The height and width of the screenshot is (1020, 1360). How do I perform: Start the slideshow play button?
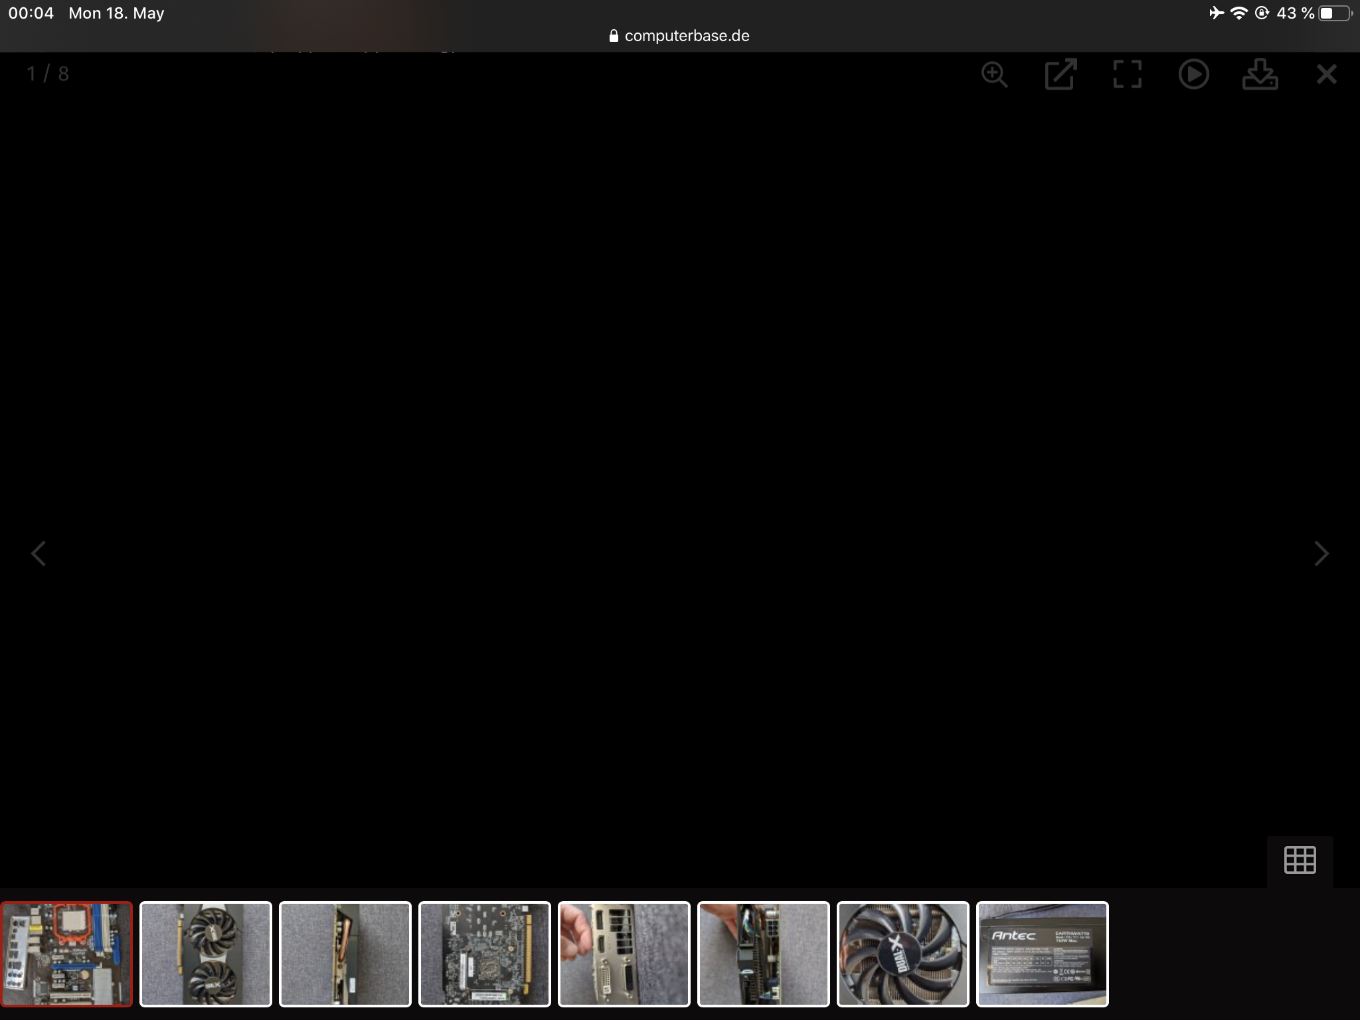1193,74
